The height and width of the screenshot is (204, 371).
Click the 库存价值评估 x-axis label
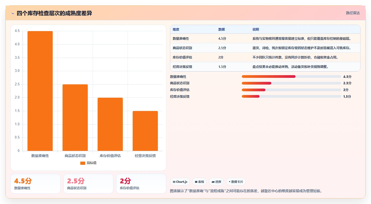(x=110, y=156)
